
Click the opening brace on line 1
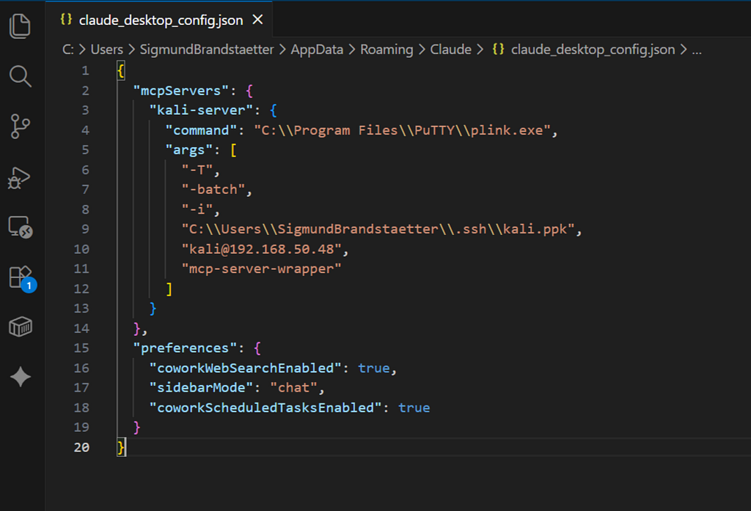(x=121, y=71)
